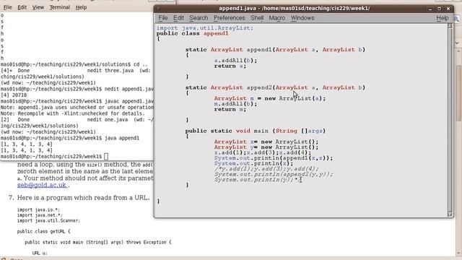Viewport: 462px width, 260px height.
Task: Click the 'System.out.println(append1(x,x));' line
Action: click(x=273, y=158)
